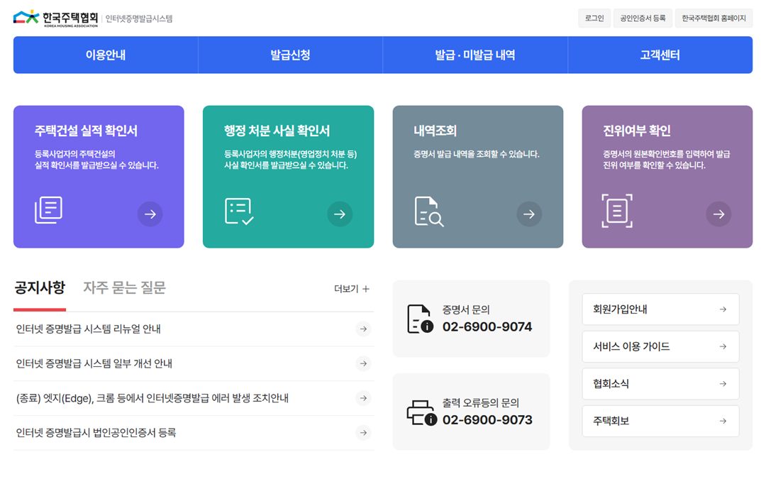The height and width of the screenshot is (479, 766).
Task: Click the 주택건설 실적 확인서 card title
Action: tap(86, 131)
